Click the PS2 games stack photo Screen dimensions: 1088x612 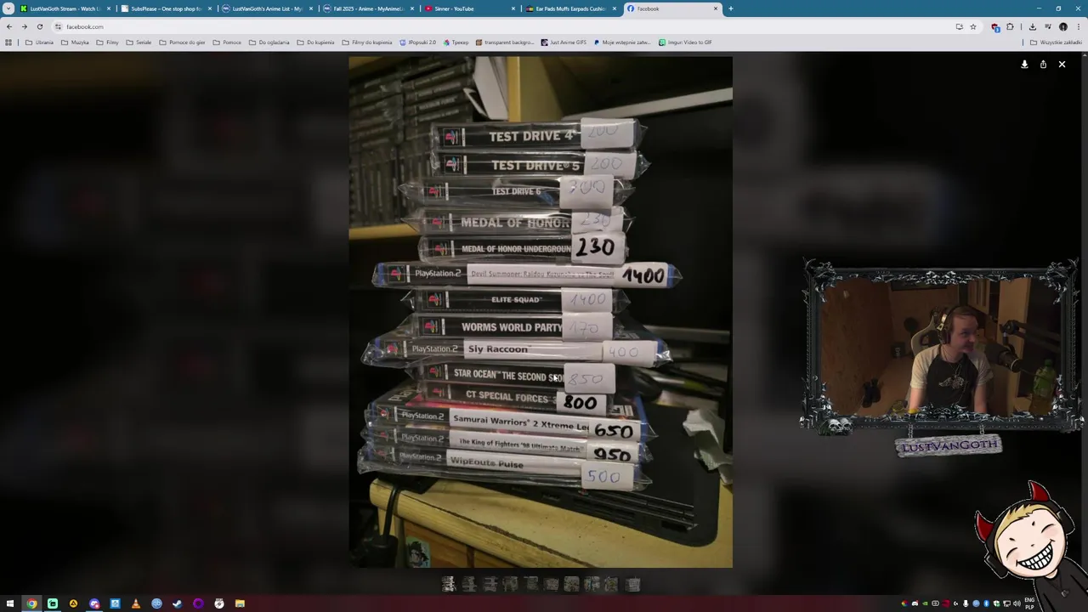541,312
